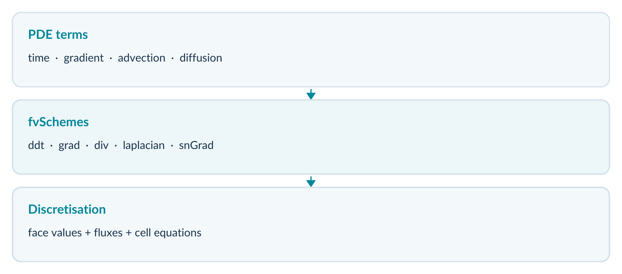Viewport: 622px width, 274px height.
Task: Click the word diffusion in PDE terms
Action: (x=201, y=58)
